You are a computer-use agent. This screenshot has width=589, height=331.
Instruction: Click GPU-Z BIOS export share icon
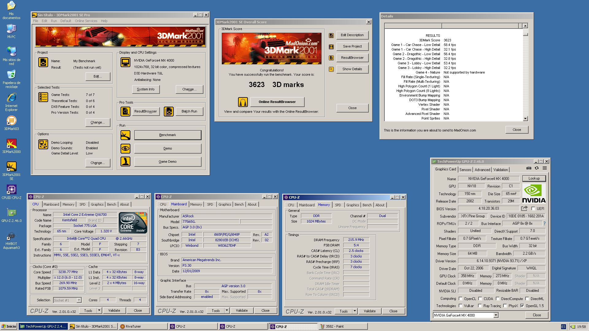[524, 208]
